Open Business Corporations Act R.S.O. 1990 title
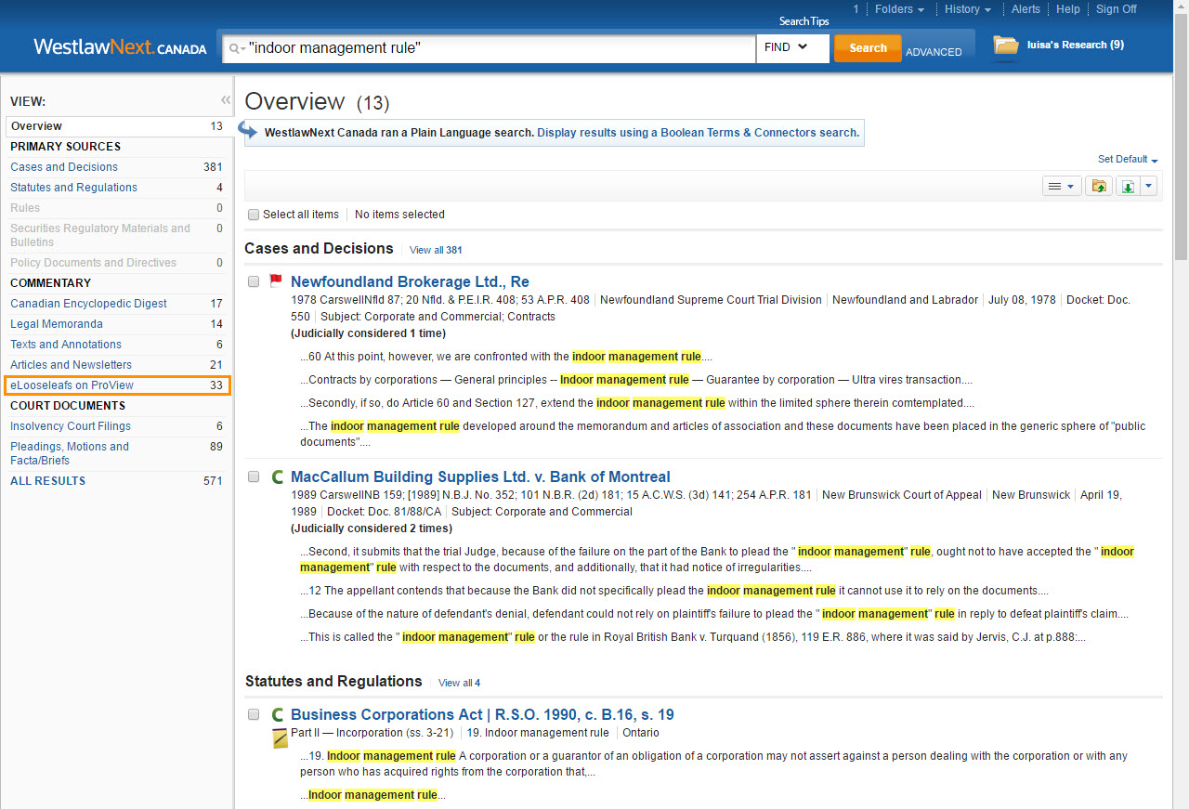1189x809 pixels. [482, 714]
